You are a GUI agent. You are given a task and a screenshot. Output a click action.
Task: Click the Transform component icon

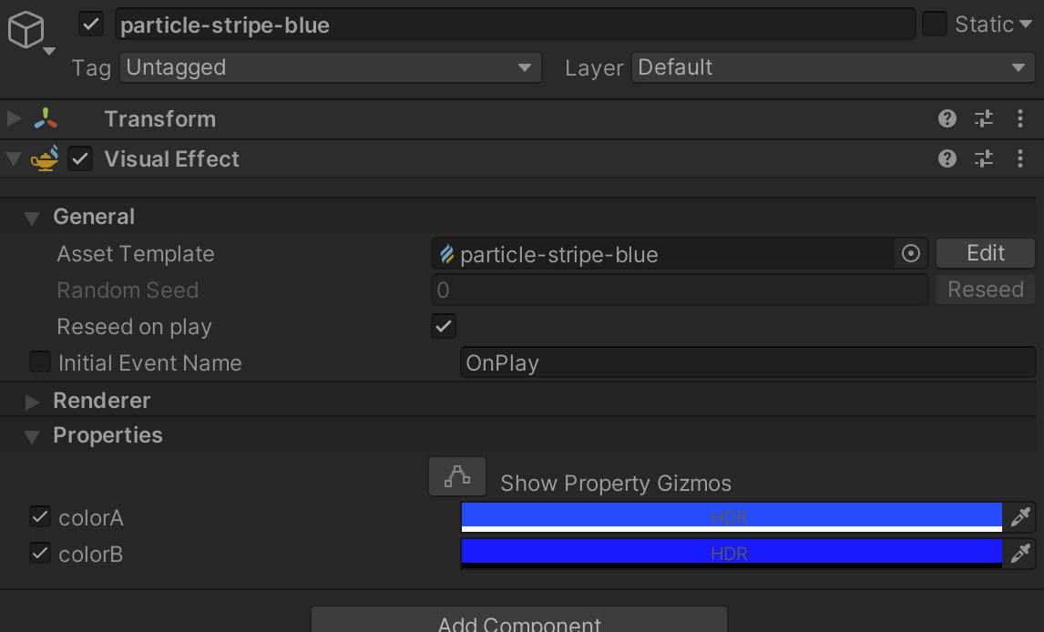coord(47,118)
